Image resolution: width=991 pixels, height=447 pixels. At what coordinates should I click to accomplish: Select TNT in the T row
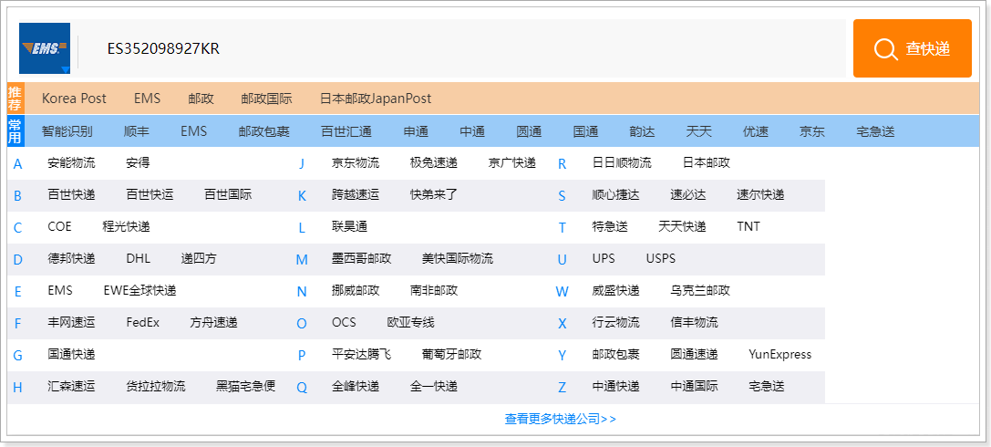[x=748, y=227]
